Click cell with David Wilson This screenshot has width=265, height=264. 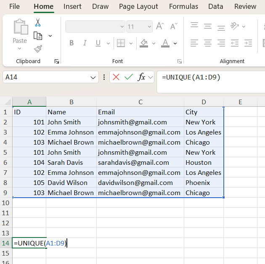coord(72,183)
